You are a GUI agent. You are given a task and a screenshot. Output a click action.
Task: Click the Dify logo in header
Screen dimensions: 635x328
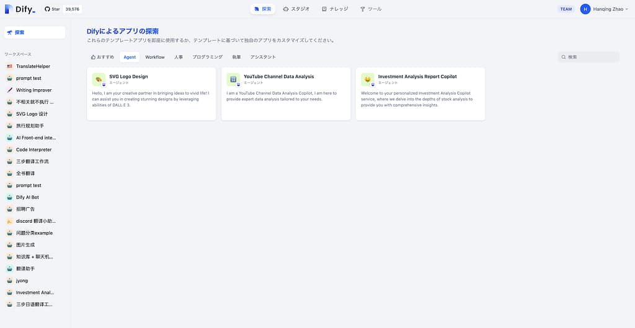(x=20, y=9)
